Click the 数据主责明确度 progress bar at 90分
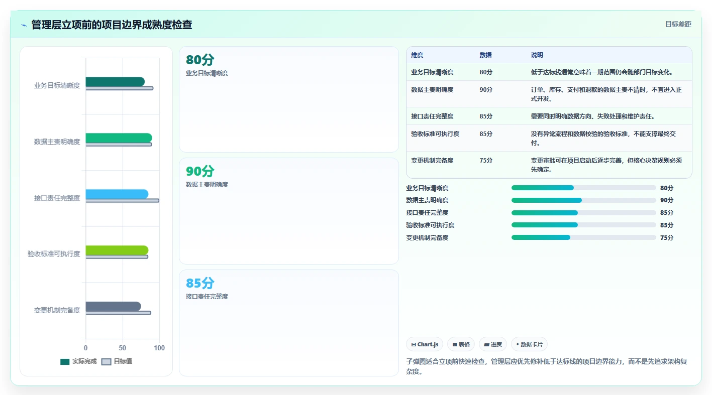Screen dimensions: 712x395 (584, 200)
